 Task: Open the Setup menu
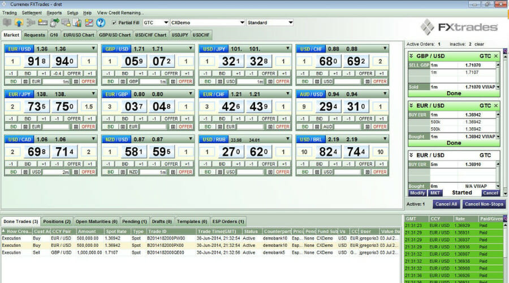tap(72, 12)
